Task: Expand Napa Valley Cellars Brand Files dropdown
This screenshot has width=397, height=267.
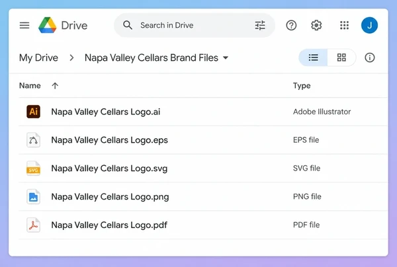Action: 226,57
